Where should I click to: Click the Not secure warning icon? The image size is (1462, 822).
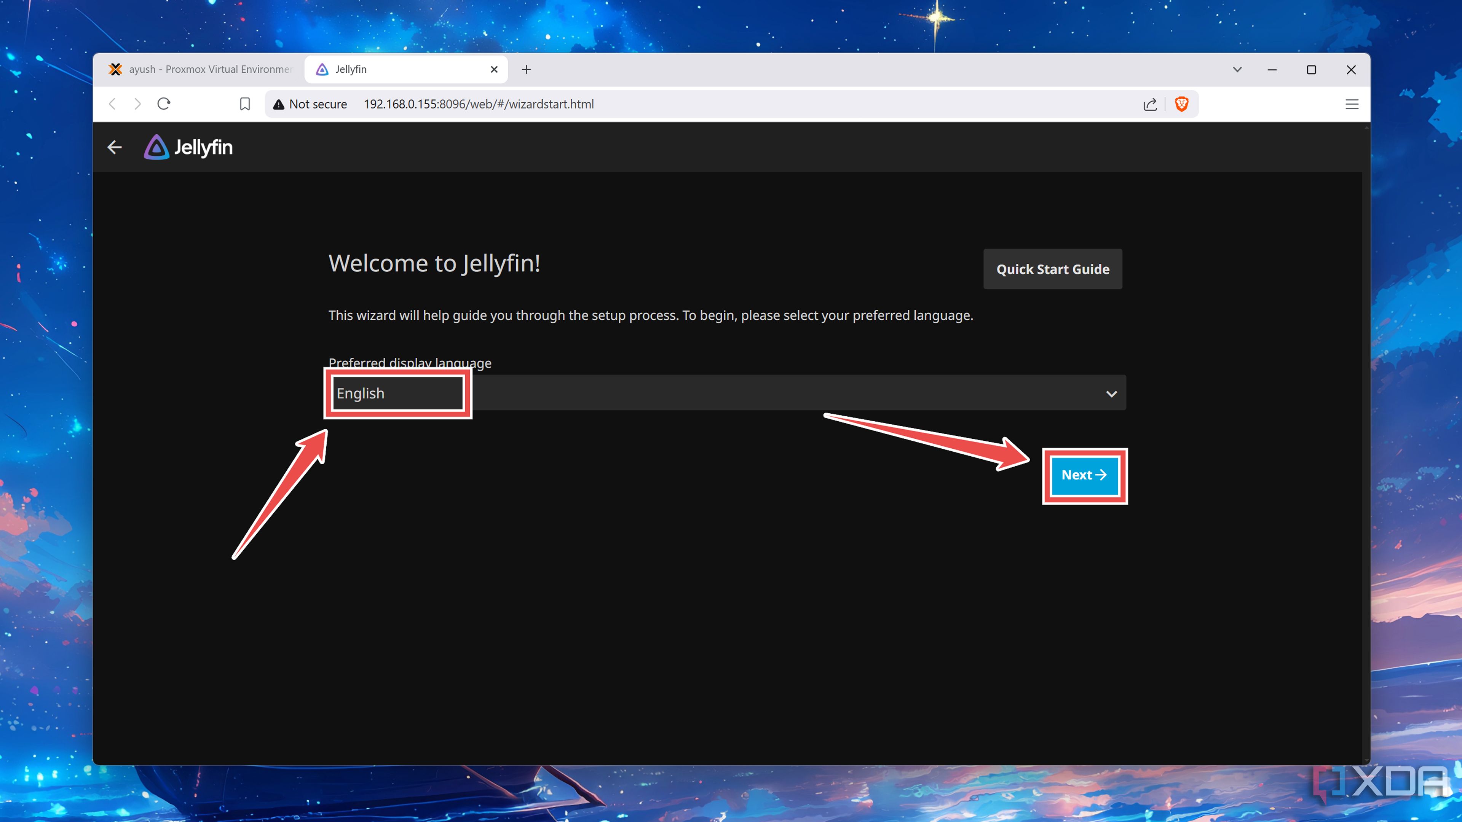[278, 104]
